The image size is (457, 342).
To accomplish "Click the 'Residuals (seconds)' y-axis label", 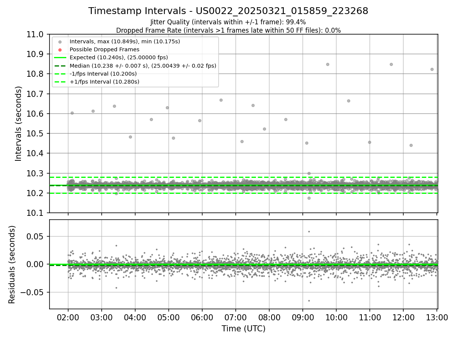I will 12,264.
